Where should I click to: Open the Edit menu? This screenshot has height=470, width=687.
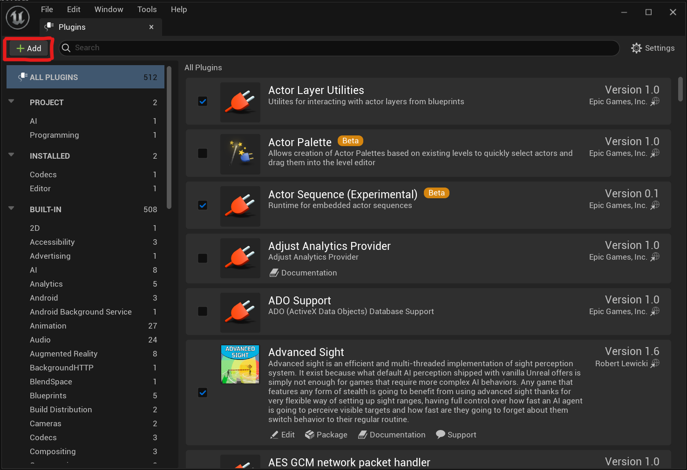coord(74,9)
